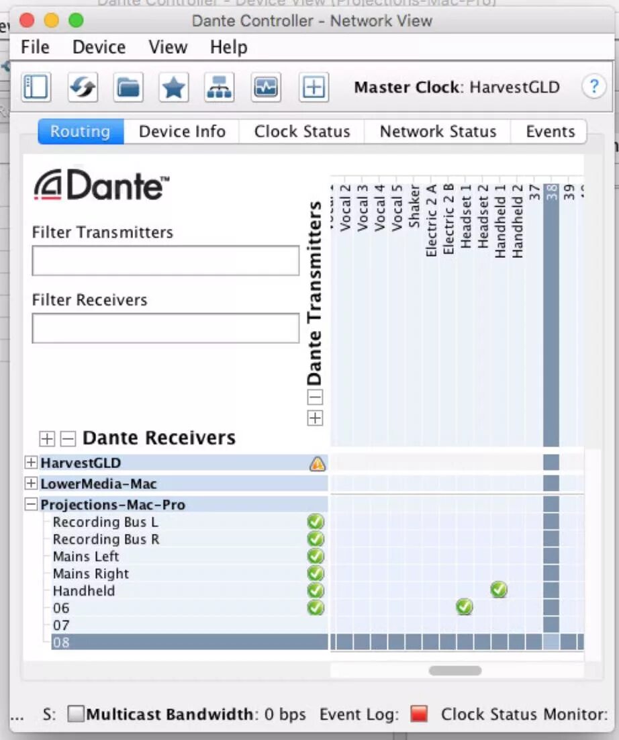Select the highlighted 08 receiver channel row
The image size is (619, 740).
click(190, 643)
